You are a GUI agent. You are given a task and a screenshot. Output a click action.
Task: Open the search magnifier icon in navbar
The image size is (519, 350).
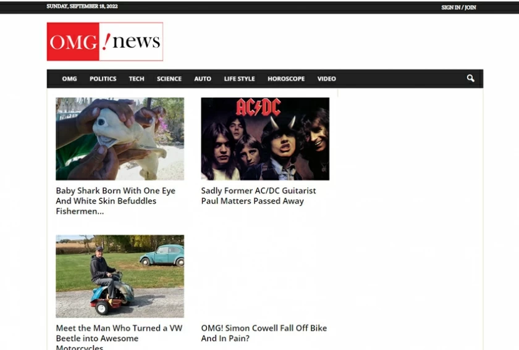pyautogui.click(x=470, y=78)
